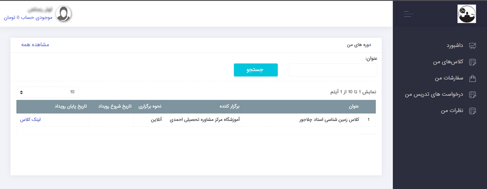Open the نظرات من menu item
Image resolution: width=487 pixels, height=189 pixels.
point(452,111)
